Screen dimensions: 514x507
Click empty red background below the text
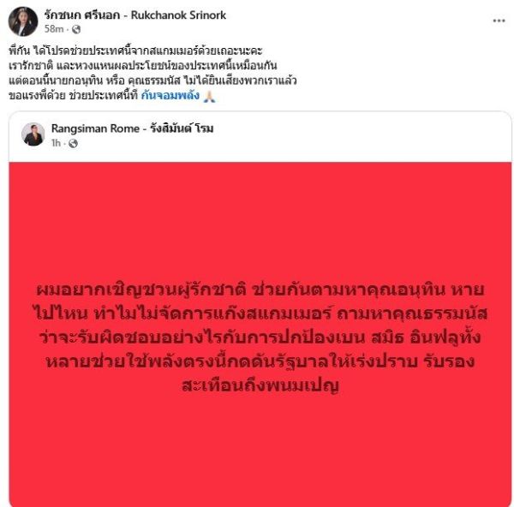pyautogui.click(x=260, y=449)
